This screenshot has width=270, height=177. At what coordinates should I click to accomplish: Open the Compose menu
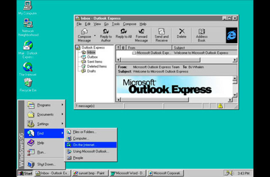pos(130,24)
